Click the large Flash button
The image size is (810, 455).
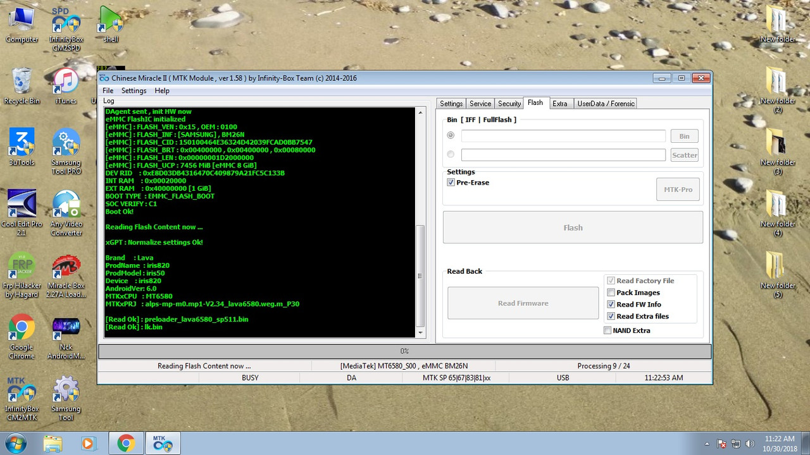tap(573, 227)
